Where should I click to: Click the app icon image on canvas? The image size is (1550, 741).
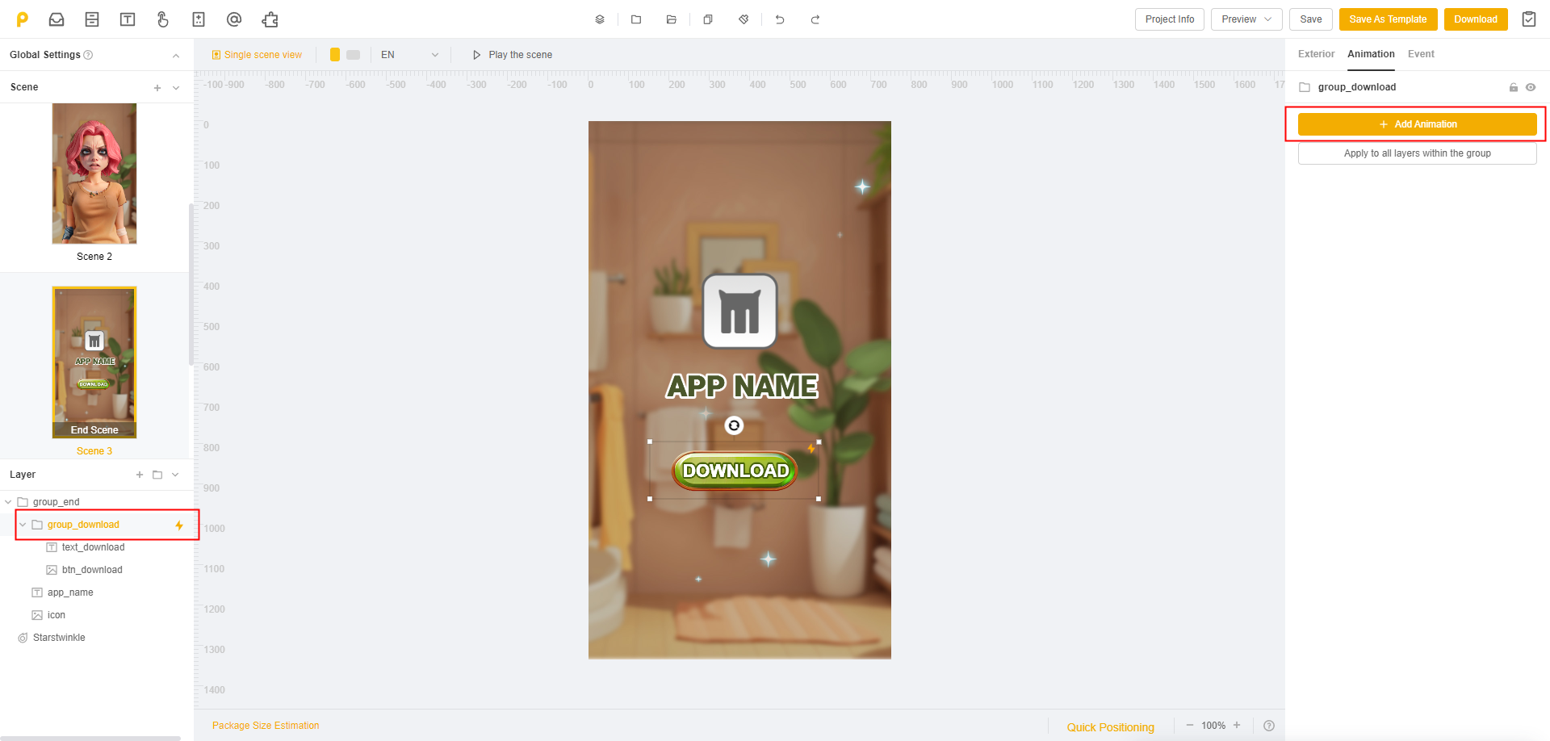pos(740,312)
